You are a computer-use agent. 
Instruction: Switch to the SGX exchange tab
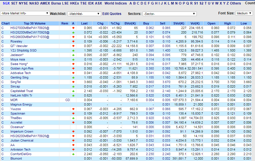point(6,3)
